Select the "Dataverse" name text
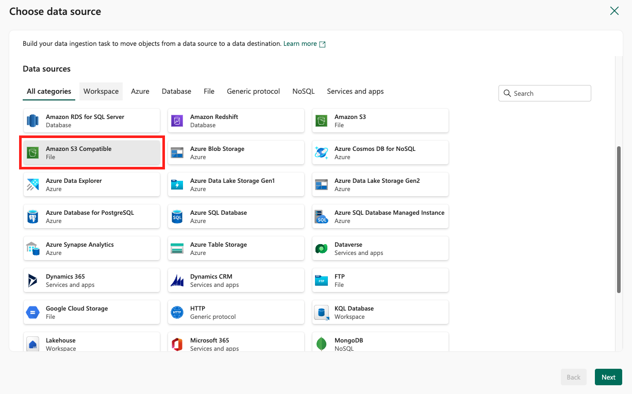The height and width of the screenshot is (394, 632). tap(348, 245)
